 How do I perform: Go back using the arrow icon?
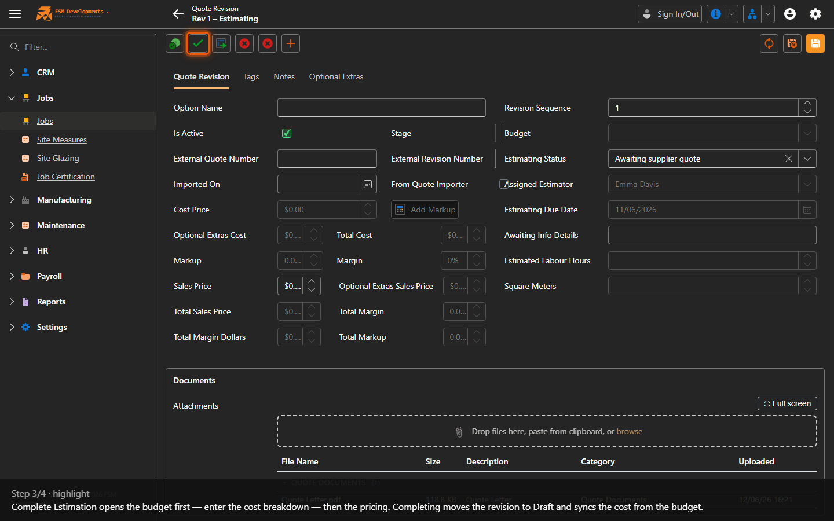tap(178, 14)
